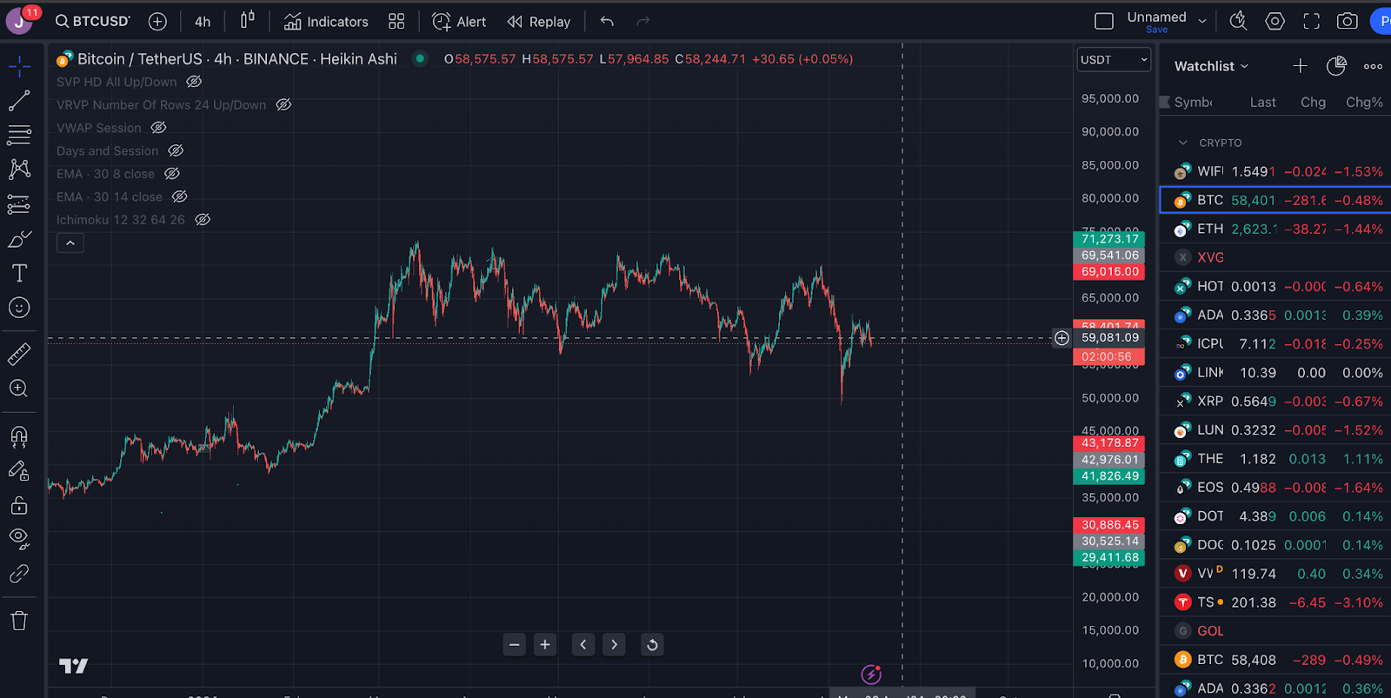Change the USDT currency dropdown

(1114, 60)
